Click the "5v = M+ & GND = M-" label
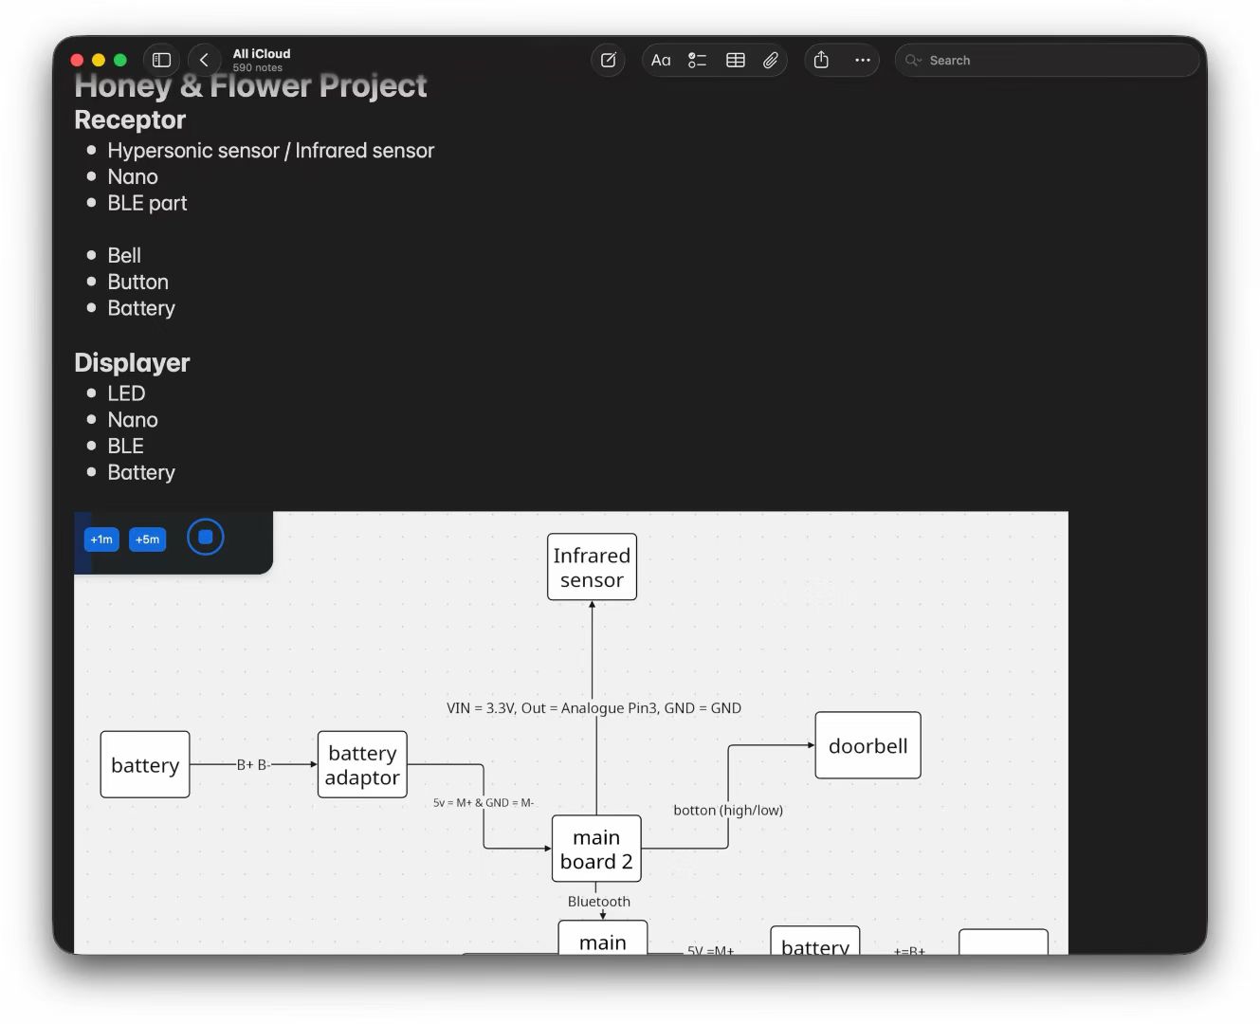This screenshot has width=1260, height=1024. tap(484, 802)
